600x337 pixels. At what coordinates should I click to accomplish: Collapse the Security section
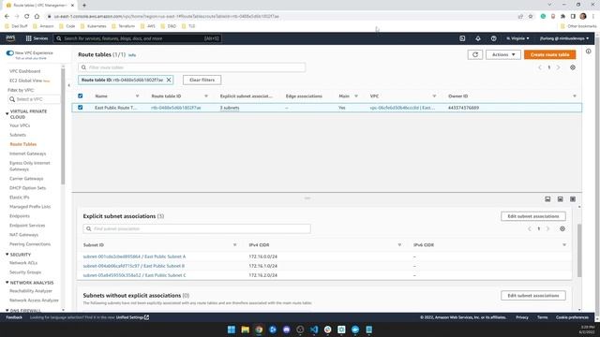[7, 255]
